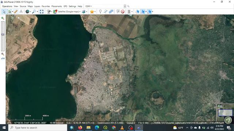The image size is (234, 131).
Task: Click the grey panel toolbar icon
Action: (x=129, y=12)
